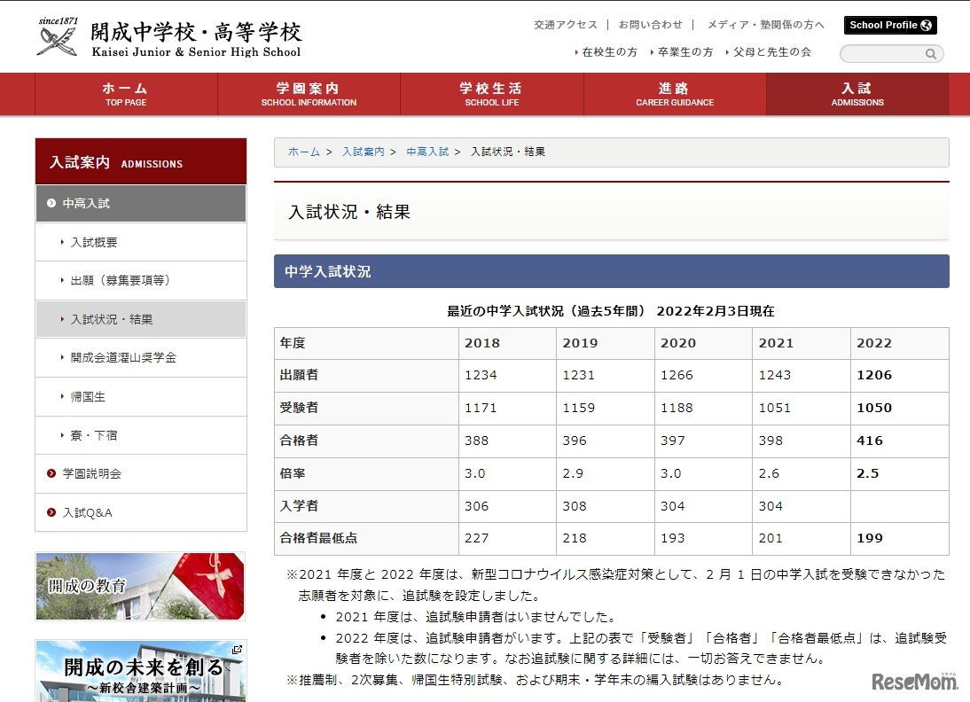Follow the ホーム breadcrumb link
The width and height of the screenshot is (970, 702).
(x=304, y=152)
